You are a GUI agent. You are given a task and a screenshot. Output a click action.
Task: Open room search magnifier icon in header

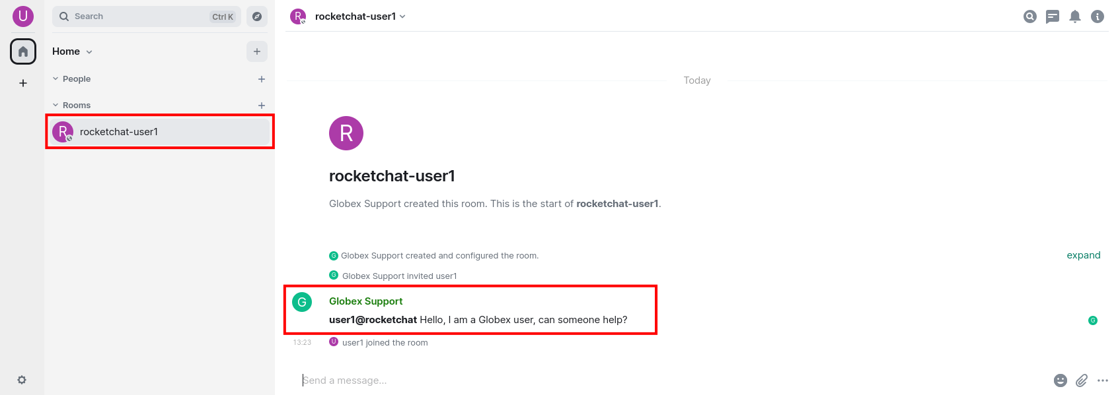tap(1030, 16)
